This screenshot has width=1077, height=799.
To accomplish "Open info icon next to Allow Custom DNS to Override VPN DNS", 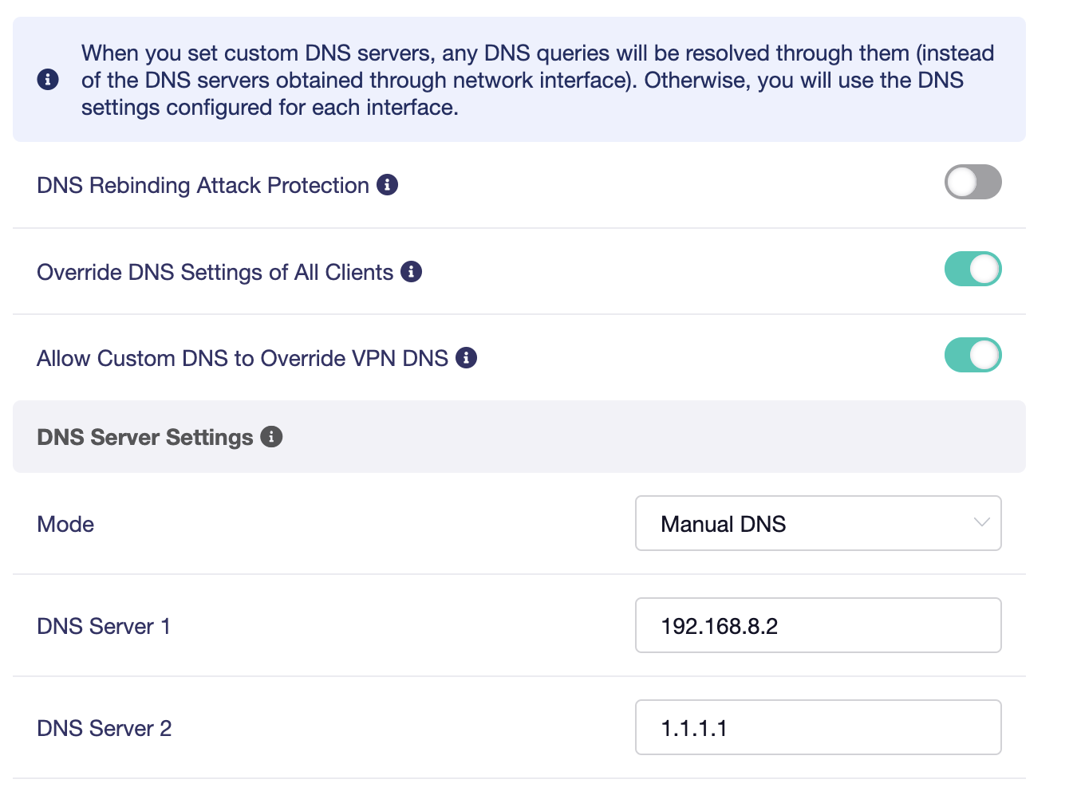I will [467, 358].
